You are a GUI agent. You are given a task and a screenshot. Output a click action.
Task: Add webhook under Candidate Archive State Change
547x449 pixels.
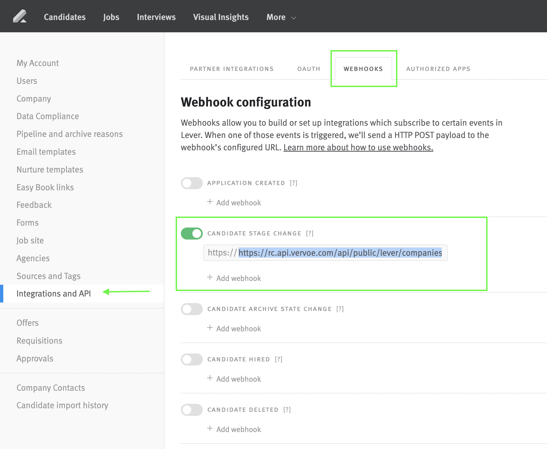click(x=234, y=329)
